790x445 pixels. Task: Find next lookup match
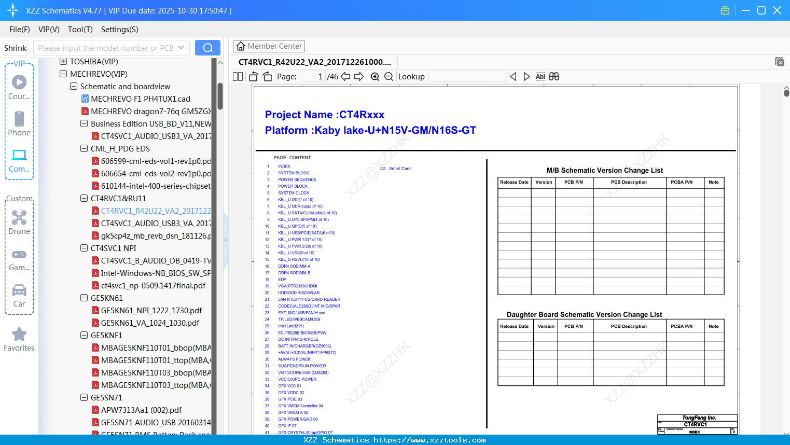(526, 77)
